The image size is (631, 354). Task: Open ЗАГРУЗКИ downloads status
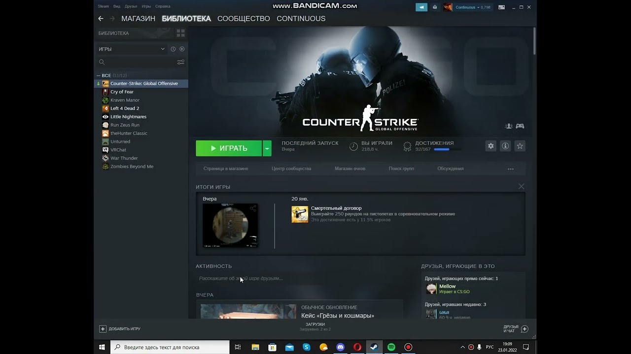point(315,326)
